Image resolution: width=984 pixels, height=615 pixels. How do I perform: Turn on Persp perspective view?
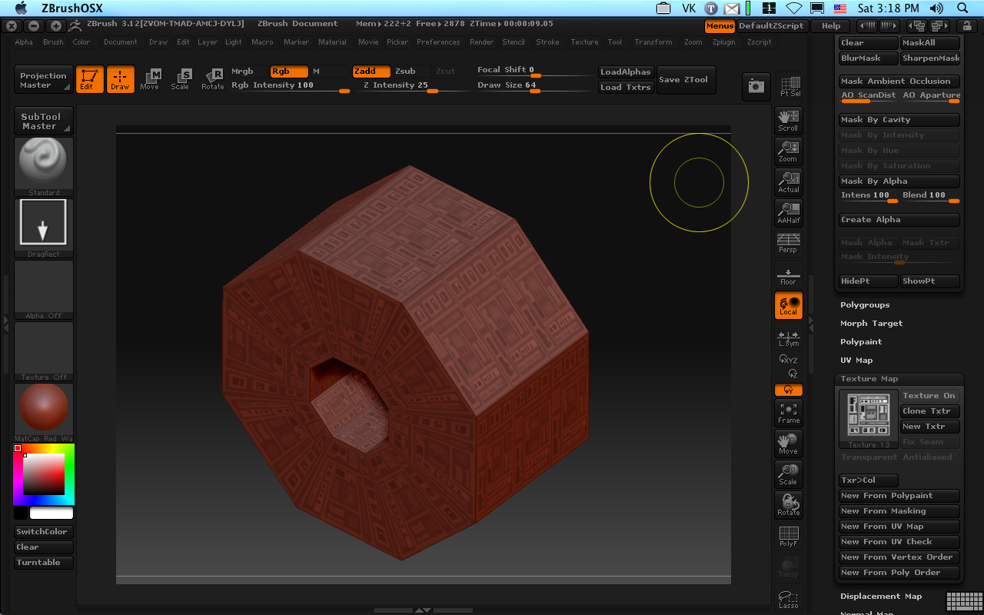coord(788,243)
